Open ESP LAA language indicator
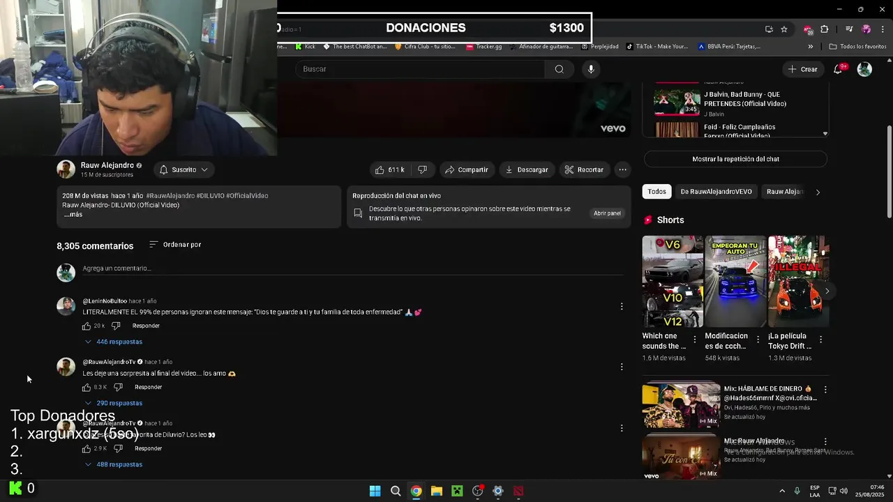The image size is (893, 502). point(815,491)
